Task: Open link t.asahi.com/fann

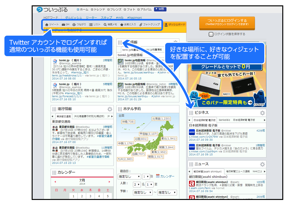Action: click(x=200, y=188)
